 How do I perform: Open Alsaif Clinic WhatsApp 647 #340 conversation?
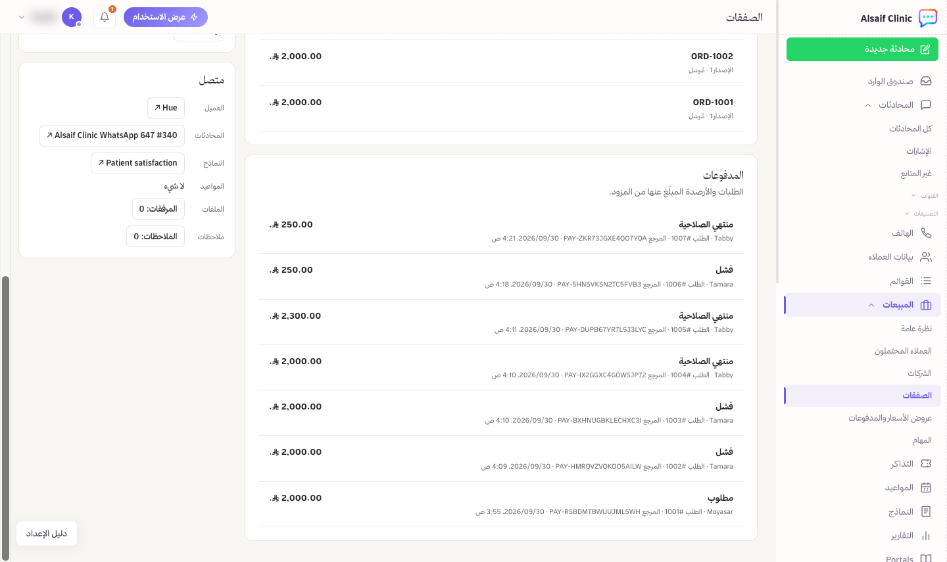click(112, 135)
